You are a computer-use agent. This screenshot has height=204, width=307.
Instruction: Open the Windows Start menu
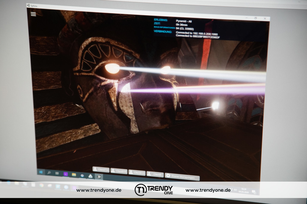pyautogui.click(x=41, y=172)
